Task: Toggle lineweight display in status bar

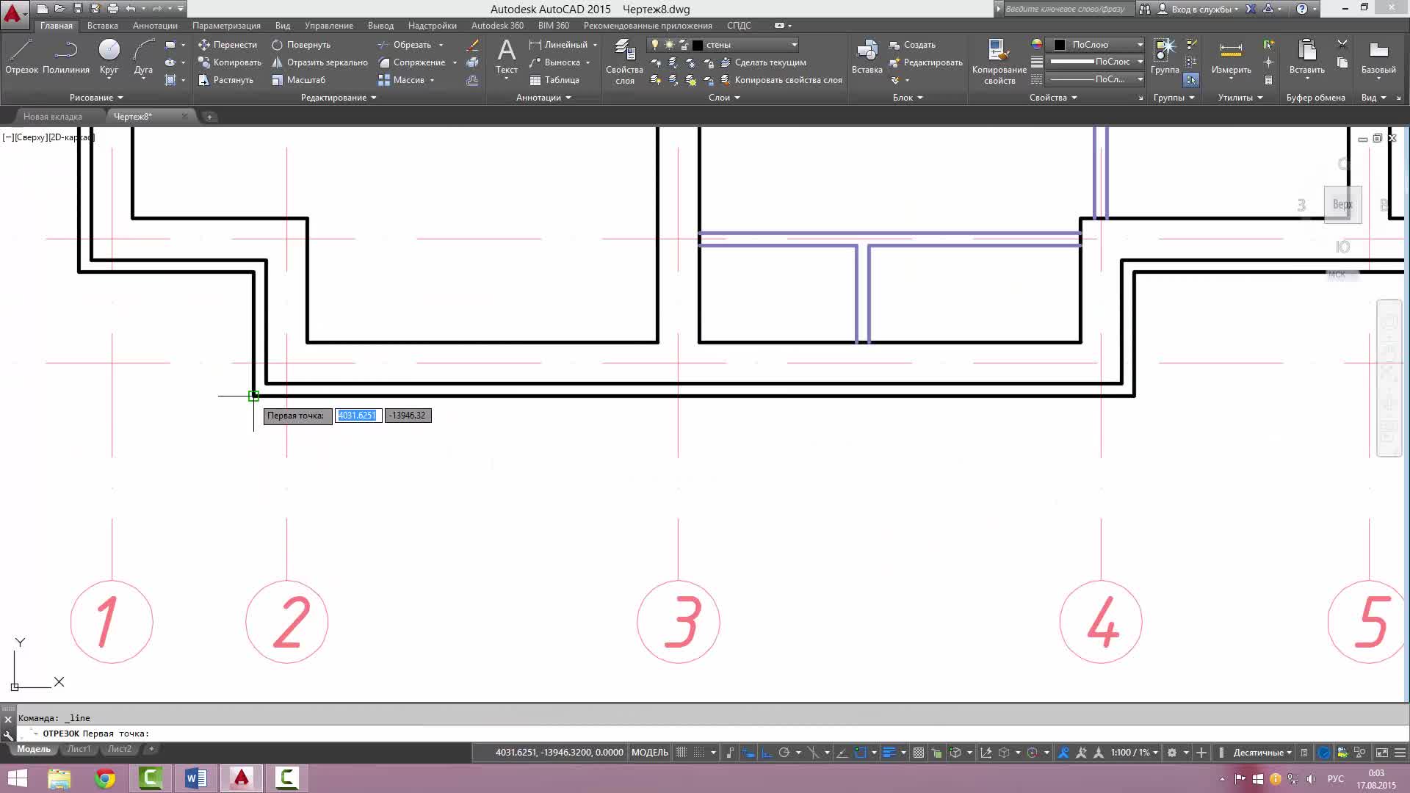Action: [889, 753]
